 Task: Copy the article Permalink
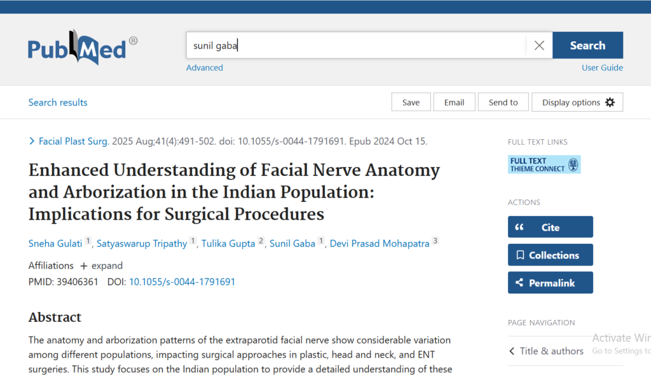tap(550, 283)
